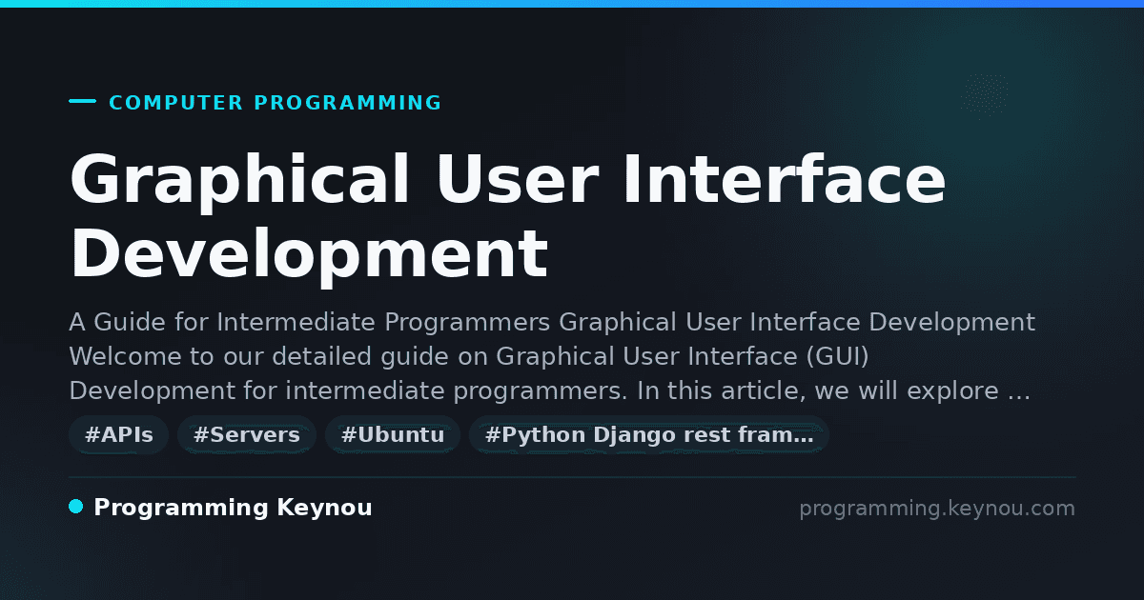The height and width of the screenshot is (600, 1144).
Task: Select the #Ubuntu tag
Action: point(393,435)
